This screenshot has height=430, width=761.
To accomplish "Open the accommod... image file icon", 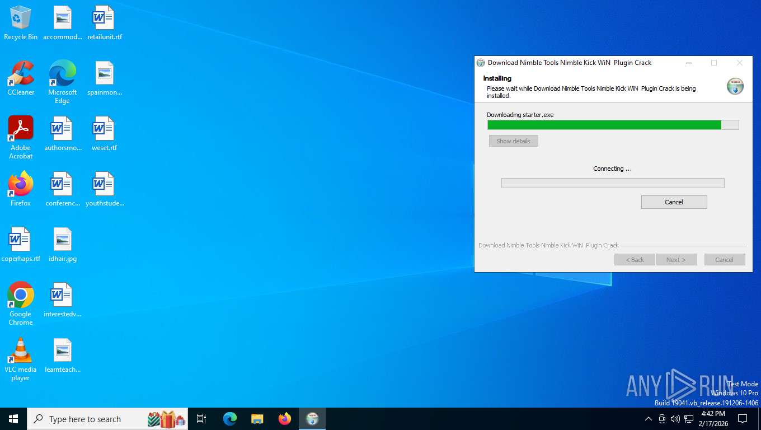I will [63, 24].
